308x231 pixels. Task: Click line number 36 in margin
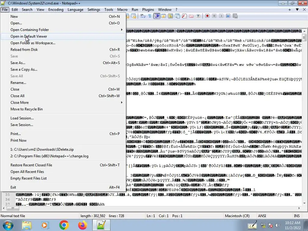click(x=8, y=199)
